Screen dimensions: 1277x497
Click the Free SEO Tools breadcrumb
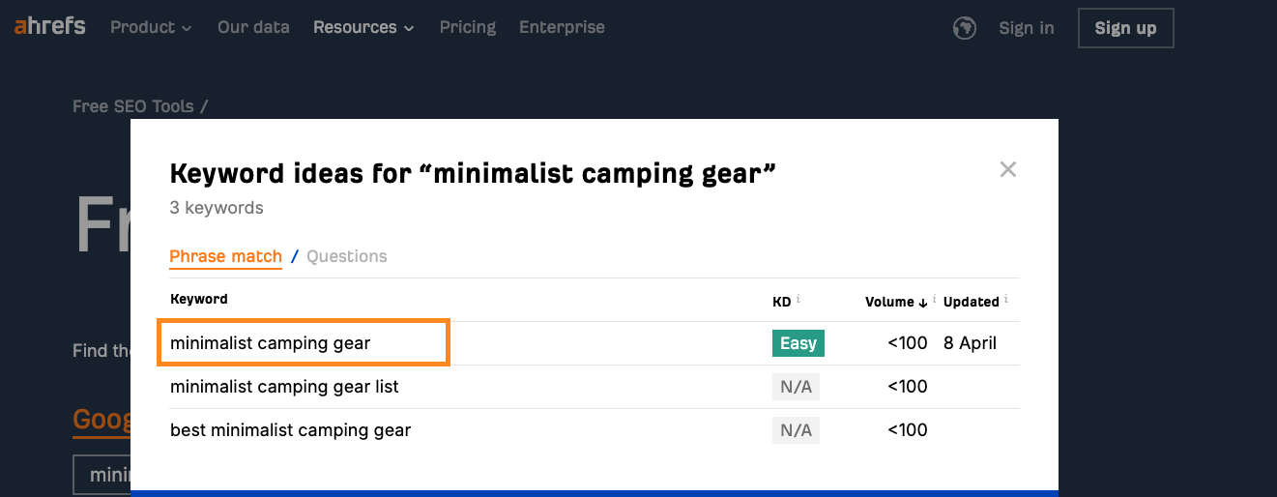pos(133,106)
